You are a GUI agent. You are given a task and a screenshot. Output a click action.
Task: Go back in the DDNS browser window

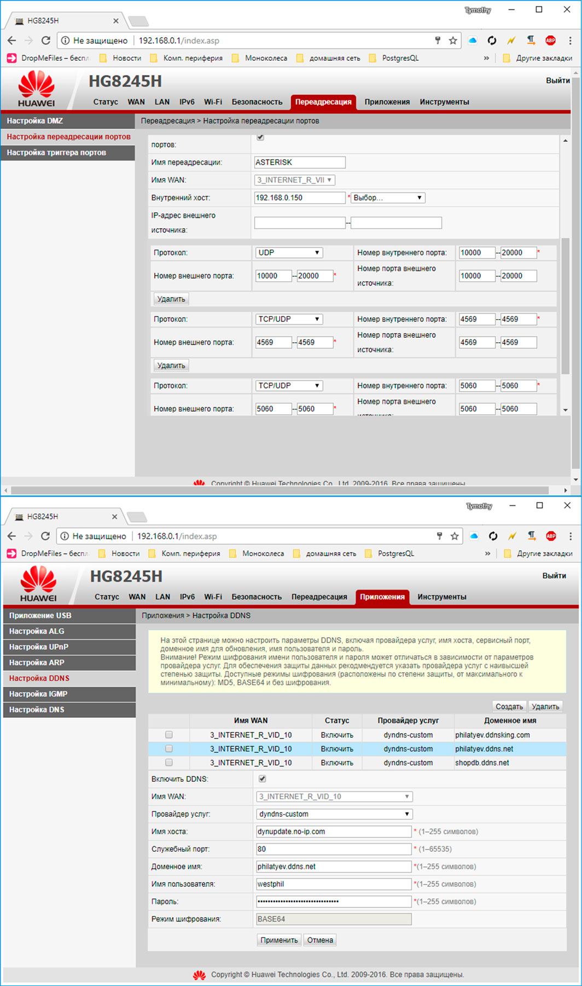[x=11, y=536]
